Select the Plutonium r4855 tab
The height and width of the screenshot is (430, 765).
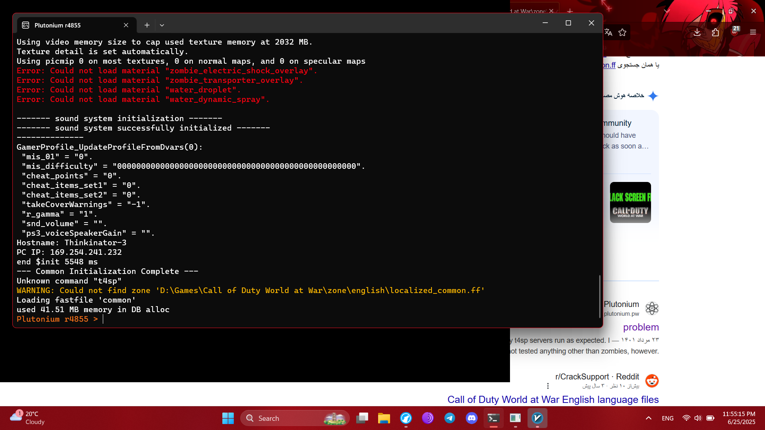coord(76,25)
